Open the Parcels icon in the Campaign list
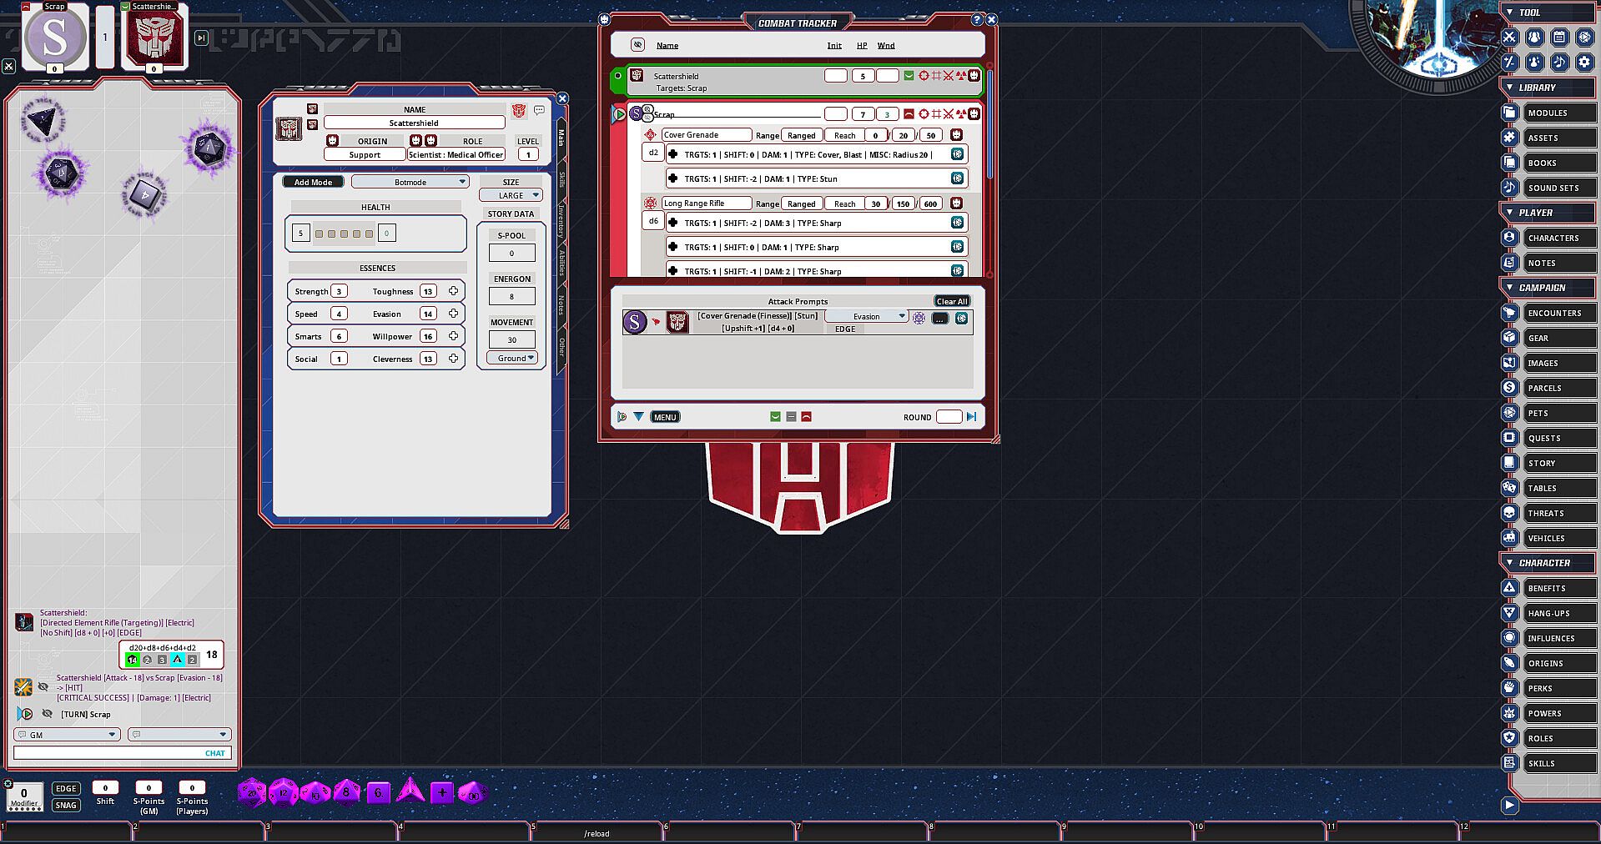The image size is (1601, 844). [x=1509, y=388]
